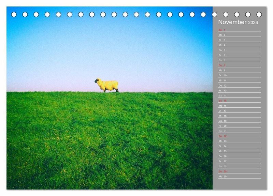The height and width of the screenshot is (196, 273).
Task: Select the red So 15 entry
Action: click(239, 101)
